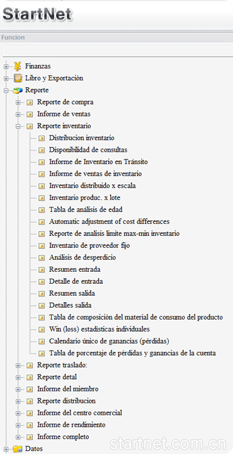Click the Datos folder icon
Image resolution: width=233 pixels, height=454 pixels.
18,449
